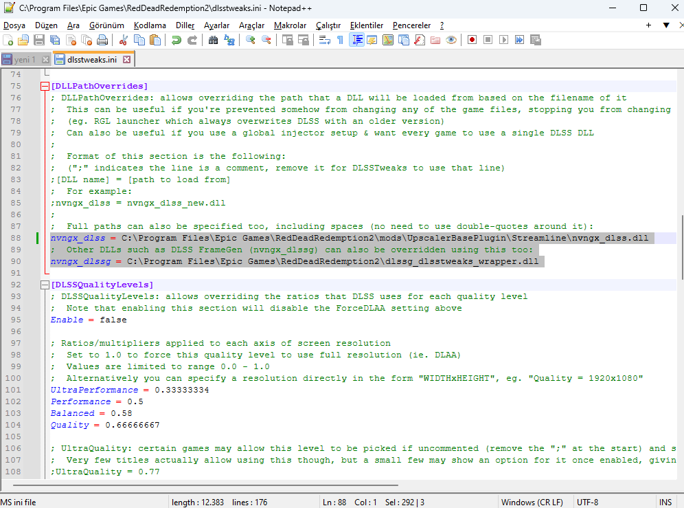Close the dlsstweaks.ini tab
The image size is (684, 508).
[x=126, y=59]
